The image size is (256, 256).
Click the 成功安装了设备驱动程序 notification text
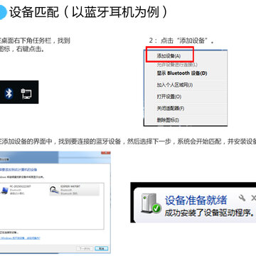click(x=209, y=213)
